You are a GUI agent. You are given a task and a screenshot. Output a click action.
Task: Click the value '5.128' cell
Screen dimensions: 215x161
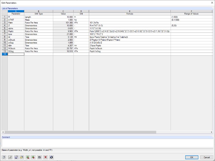(x=63, y=37)
